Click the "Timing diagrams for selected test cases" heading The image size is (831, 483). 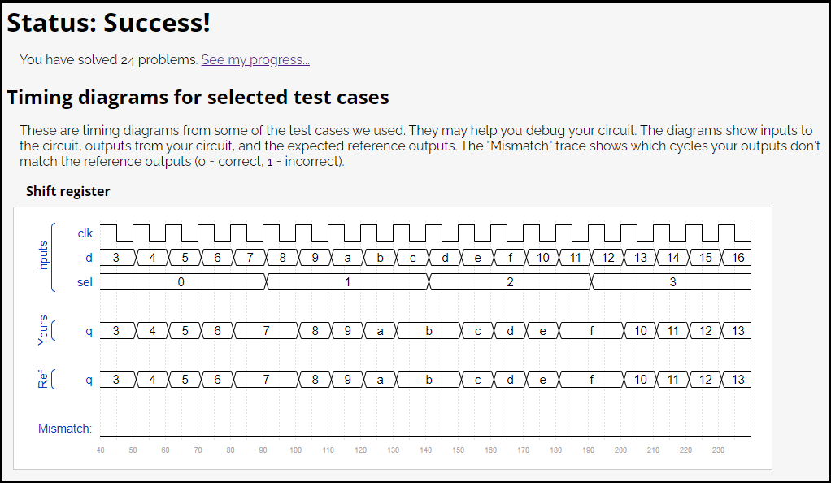[x=198, y=98]
